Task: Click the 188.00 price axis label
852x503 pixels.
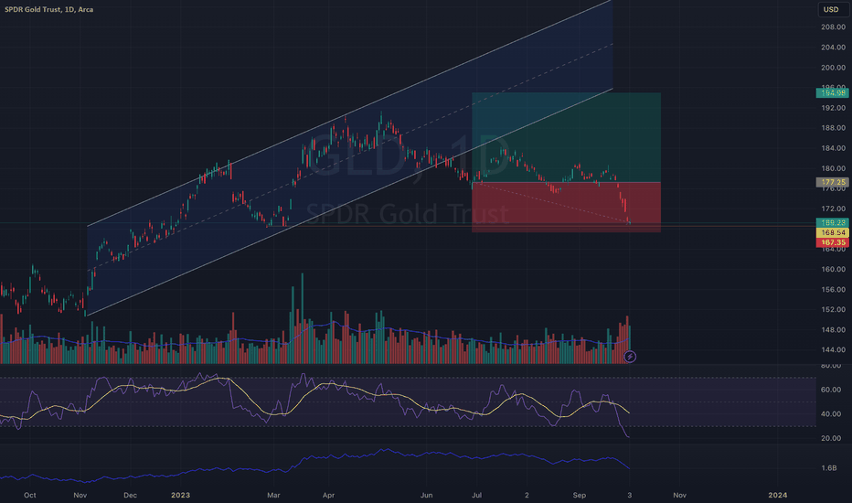Action: [x=833, y=128]
